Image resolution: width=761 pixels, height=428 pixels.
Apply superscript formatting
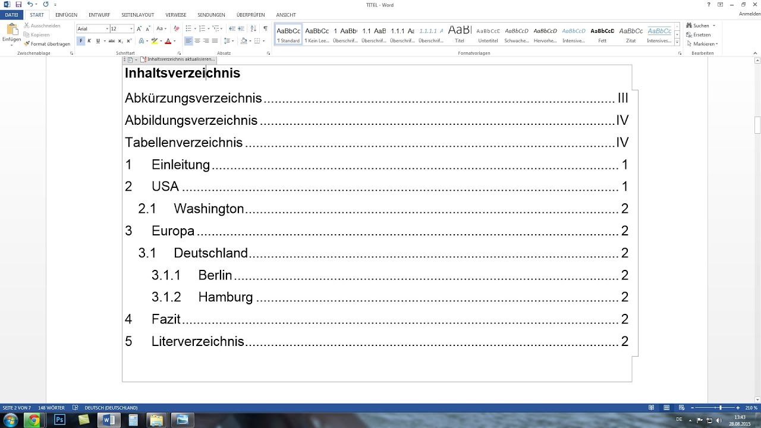(128, 41)
